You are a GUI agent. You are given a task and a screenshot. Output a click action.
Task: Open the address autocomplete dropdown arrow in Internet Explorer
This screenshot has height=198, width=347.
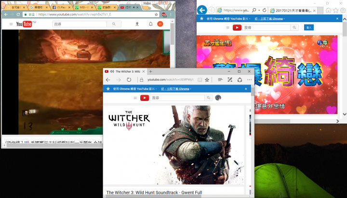(x=259, y=10)
